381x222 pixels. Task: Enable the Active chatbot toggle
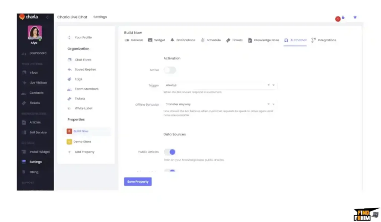coord(170,70)
